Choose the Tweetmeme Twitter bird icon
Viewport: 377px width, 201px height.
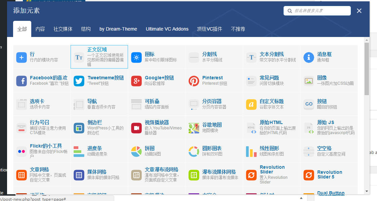point(79,81)
